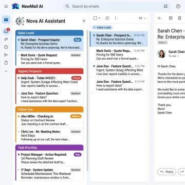Viewport: 185px width, 185px height.
Task: Select the Task Priorities category header
Action: pos(49,147)
